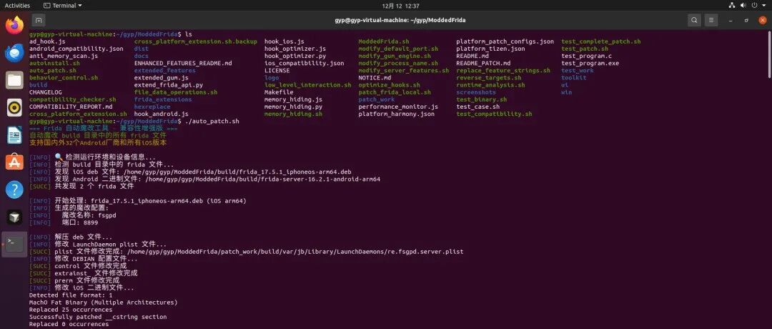The height and width of the screenshot is (329, 772).
Task: Minimize the terminal window
Action: click(x=731, y=20)
